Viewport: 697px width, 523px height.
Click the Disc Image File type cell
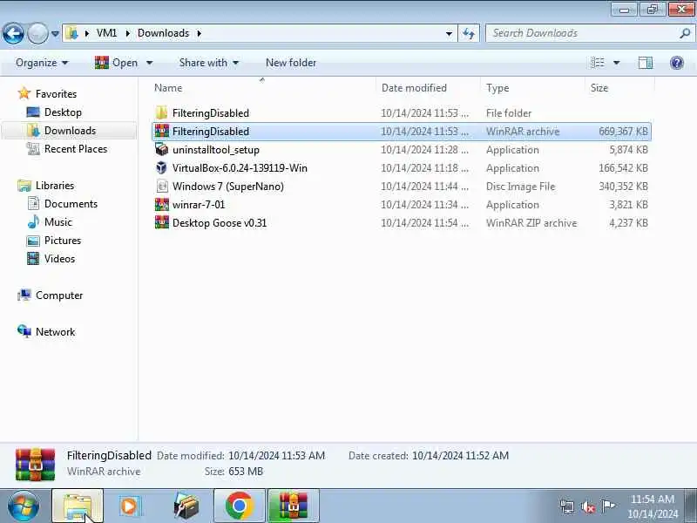point(520,187)
